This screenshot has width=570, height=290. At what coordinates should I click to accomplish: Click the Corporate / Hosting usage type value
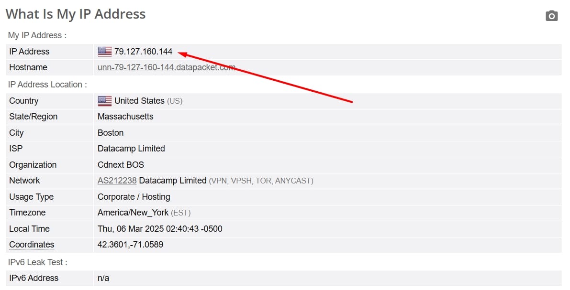pyautogui.click(x=134, y=197)
